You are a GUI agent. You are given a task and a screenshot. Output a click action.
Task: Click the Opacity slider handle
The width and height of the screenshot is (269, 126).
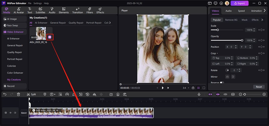pyautogui.click(x=242, y=41)
